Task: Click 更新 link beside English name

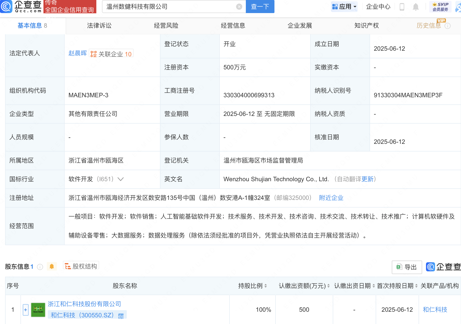Action: (367, 179)
